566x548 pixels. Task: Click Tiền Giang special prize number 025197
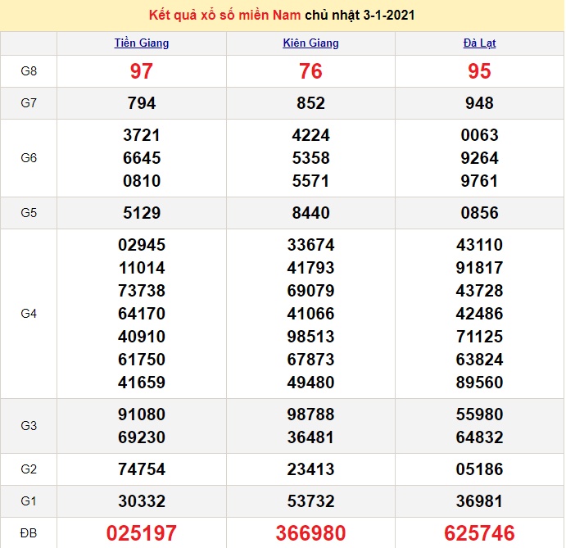142,534
